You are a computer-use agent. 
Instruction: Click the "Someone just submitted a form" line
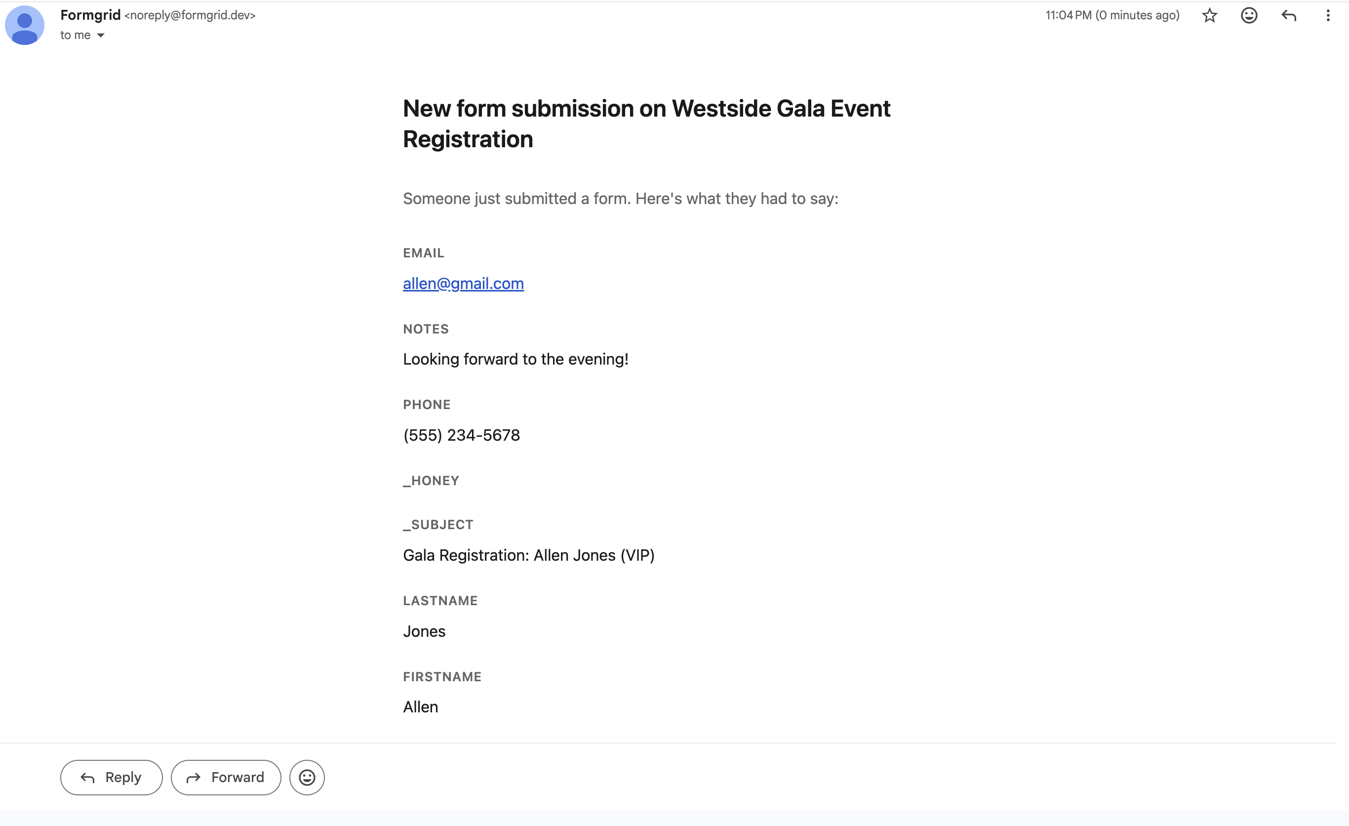click(620, 198)
